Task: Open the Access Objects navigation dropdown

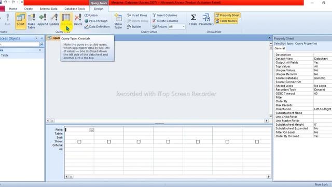Action: coord(36,38)
